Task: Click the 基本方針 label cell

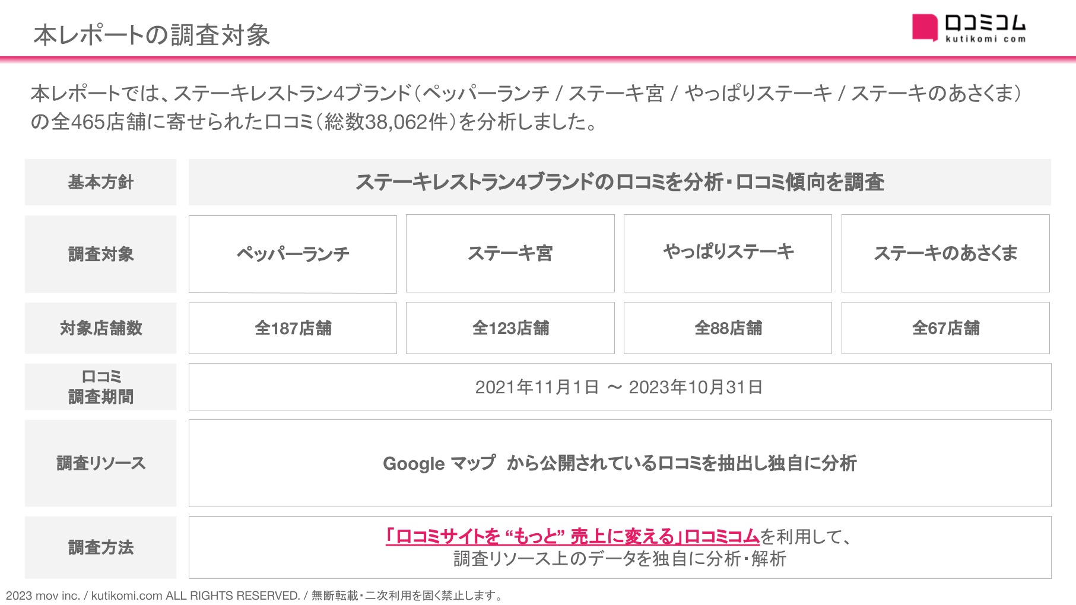Action: 101,182
